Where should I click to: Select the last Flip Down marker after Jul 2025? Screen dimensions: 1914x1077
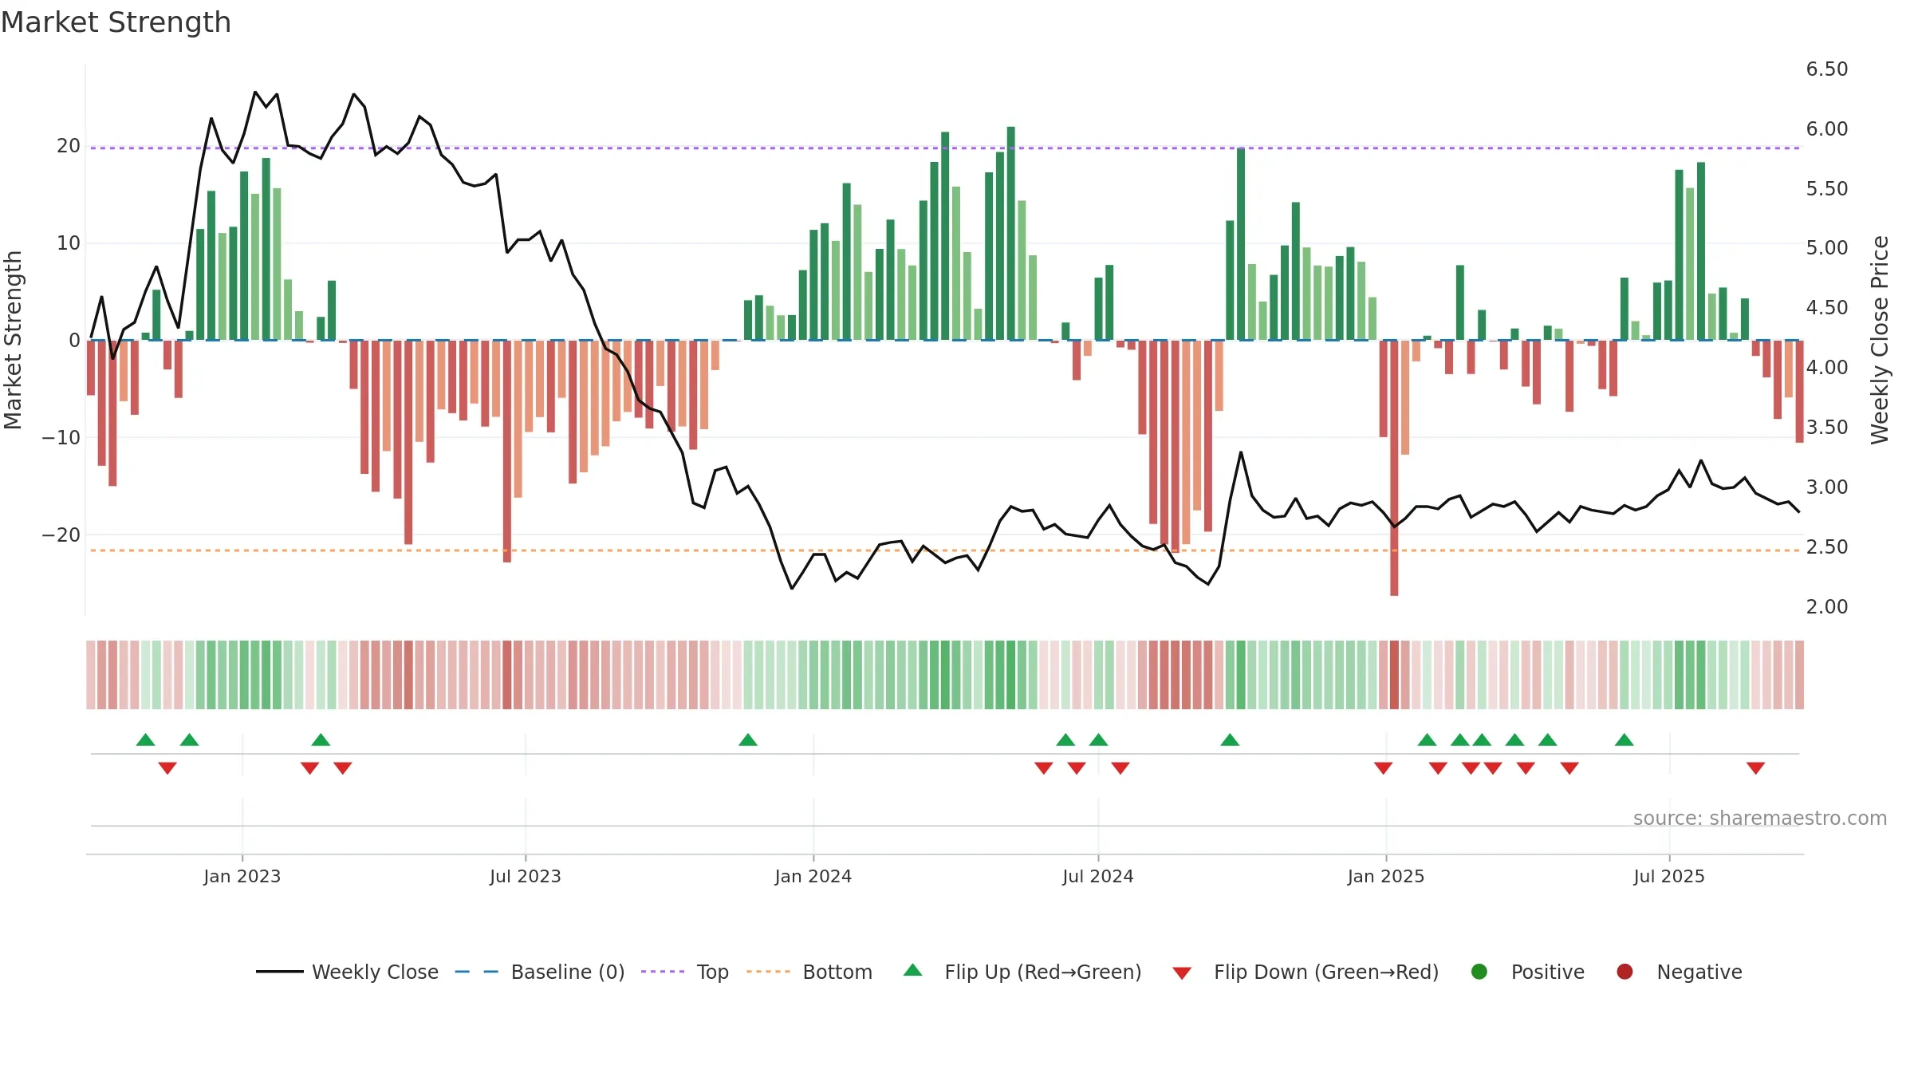click(x=1755, y=768)
